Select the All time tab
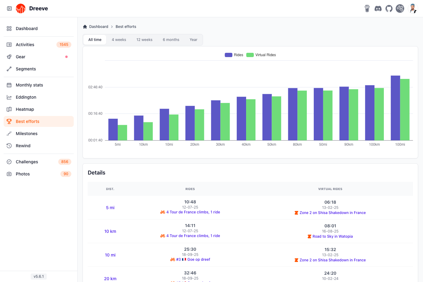 (x=95, y=40)
